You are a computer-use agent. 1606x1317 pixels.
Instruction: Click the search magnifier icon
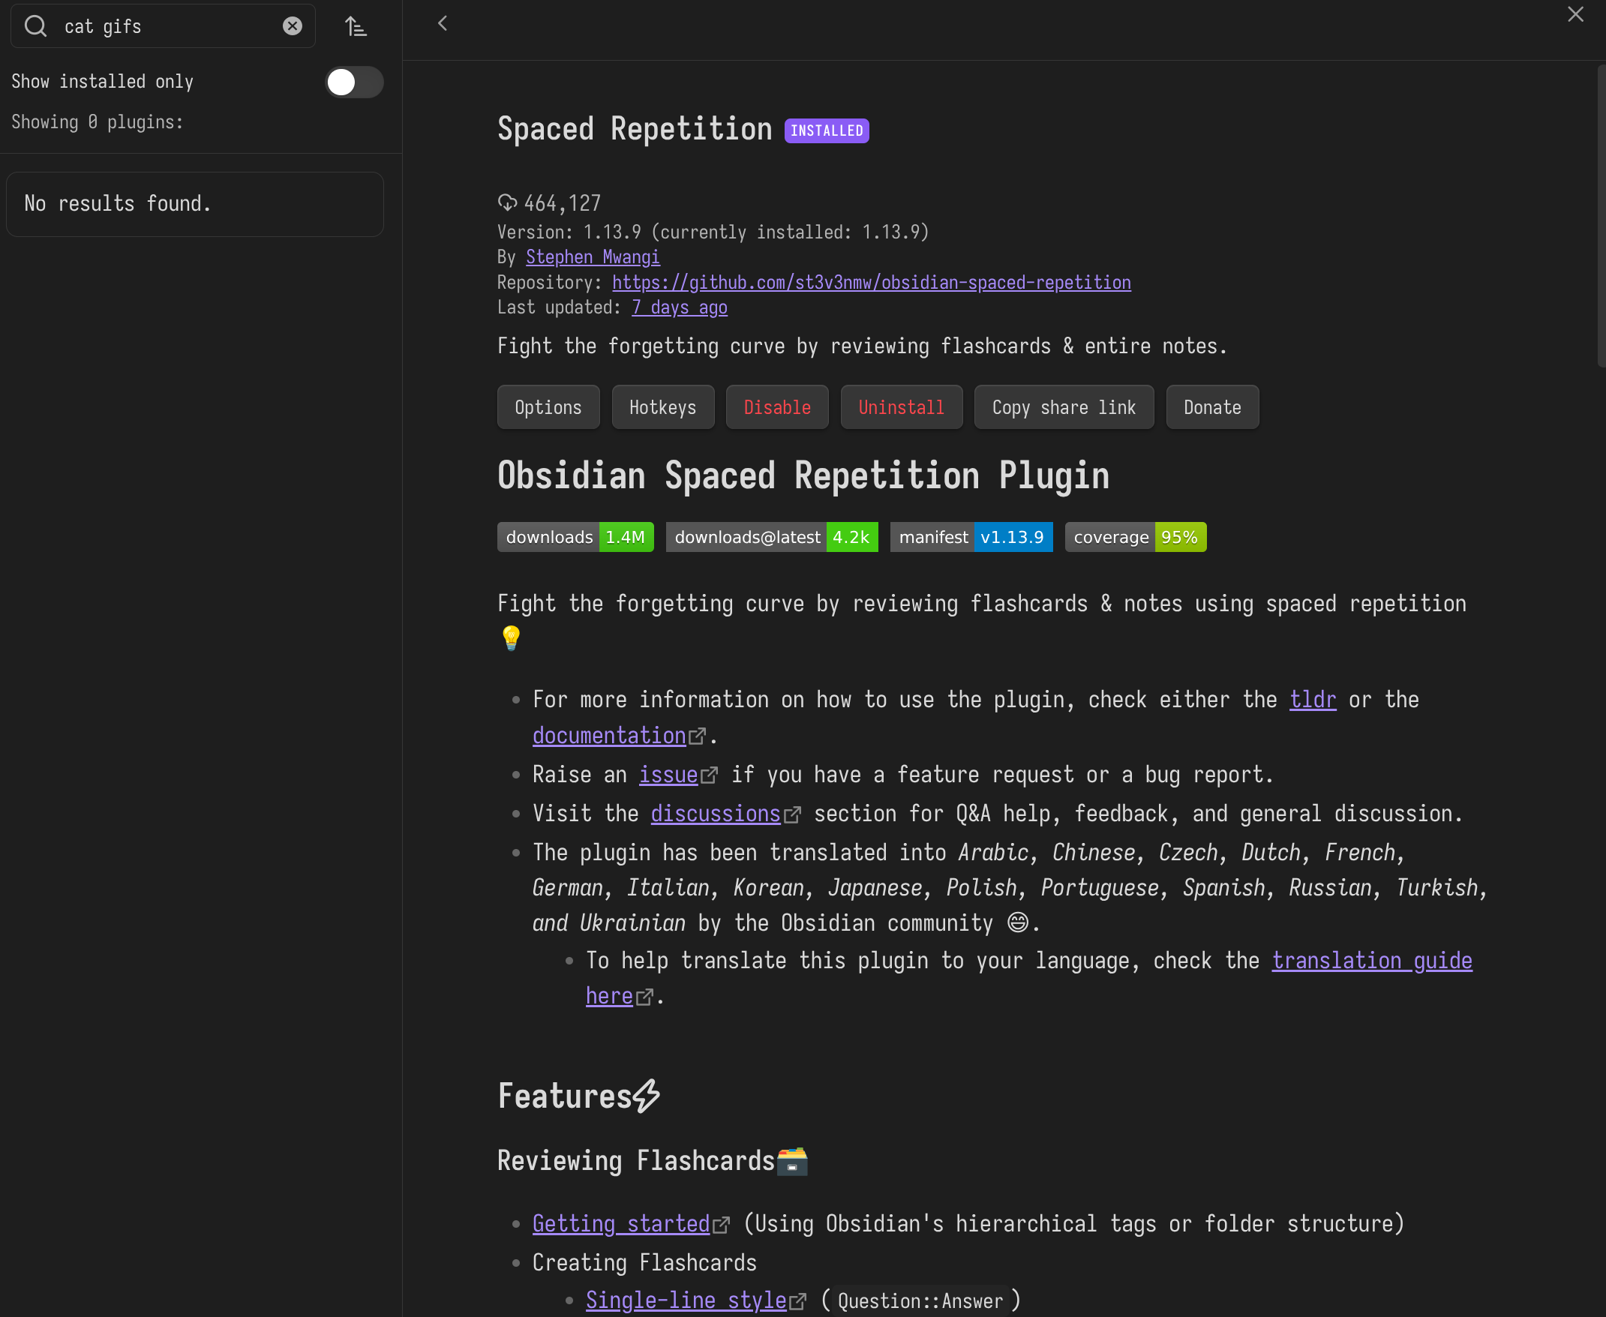click(36, 26)
